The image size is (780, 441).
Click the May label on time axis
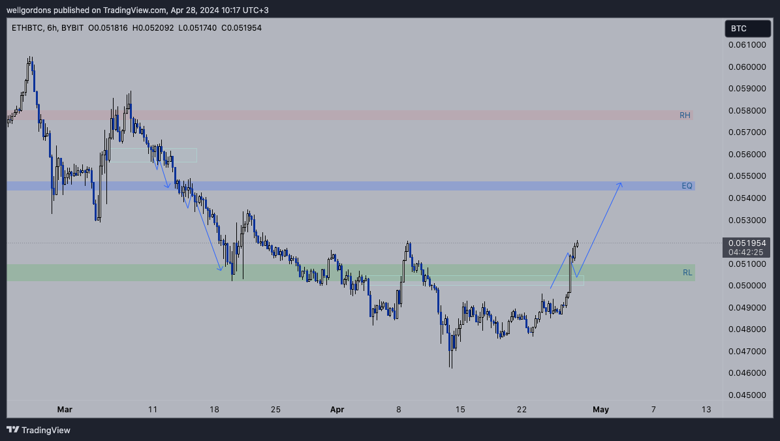(x=601, y=410)
